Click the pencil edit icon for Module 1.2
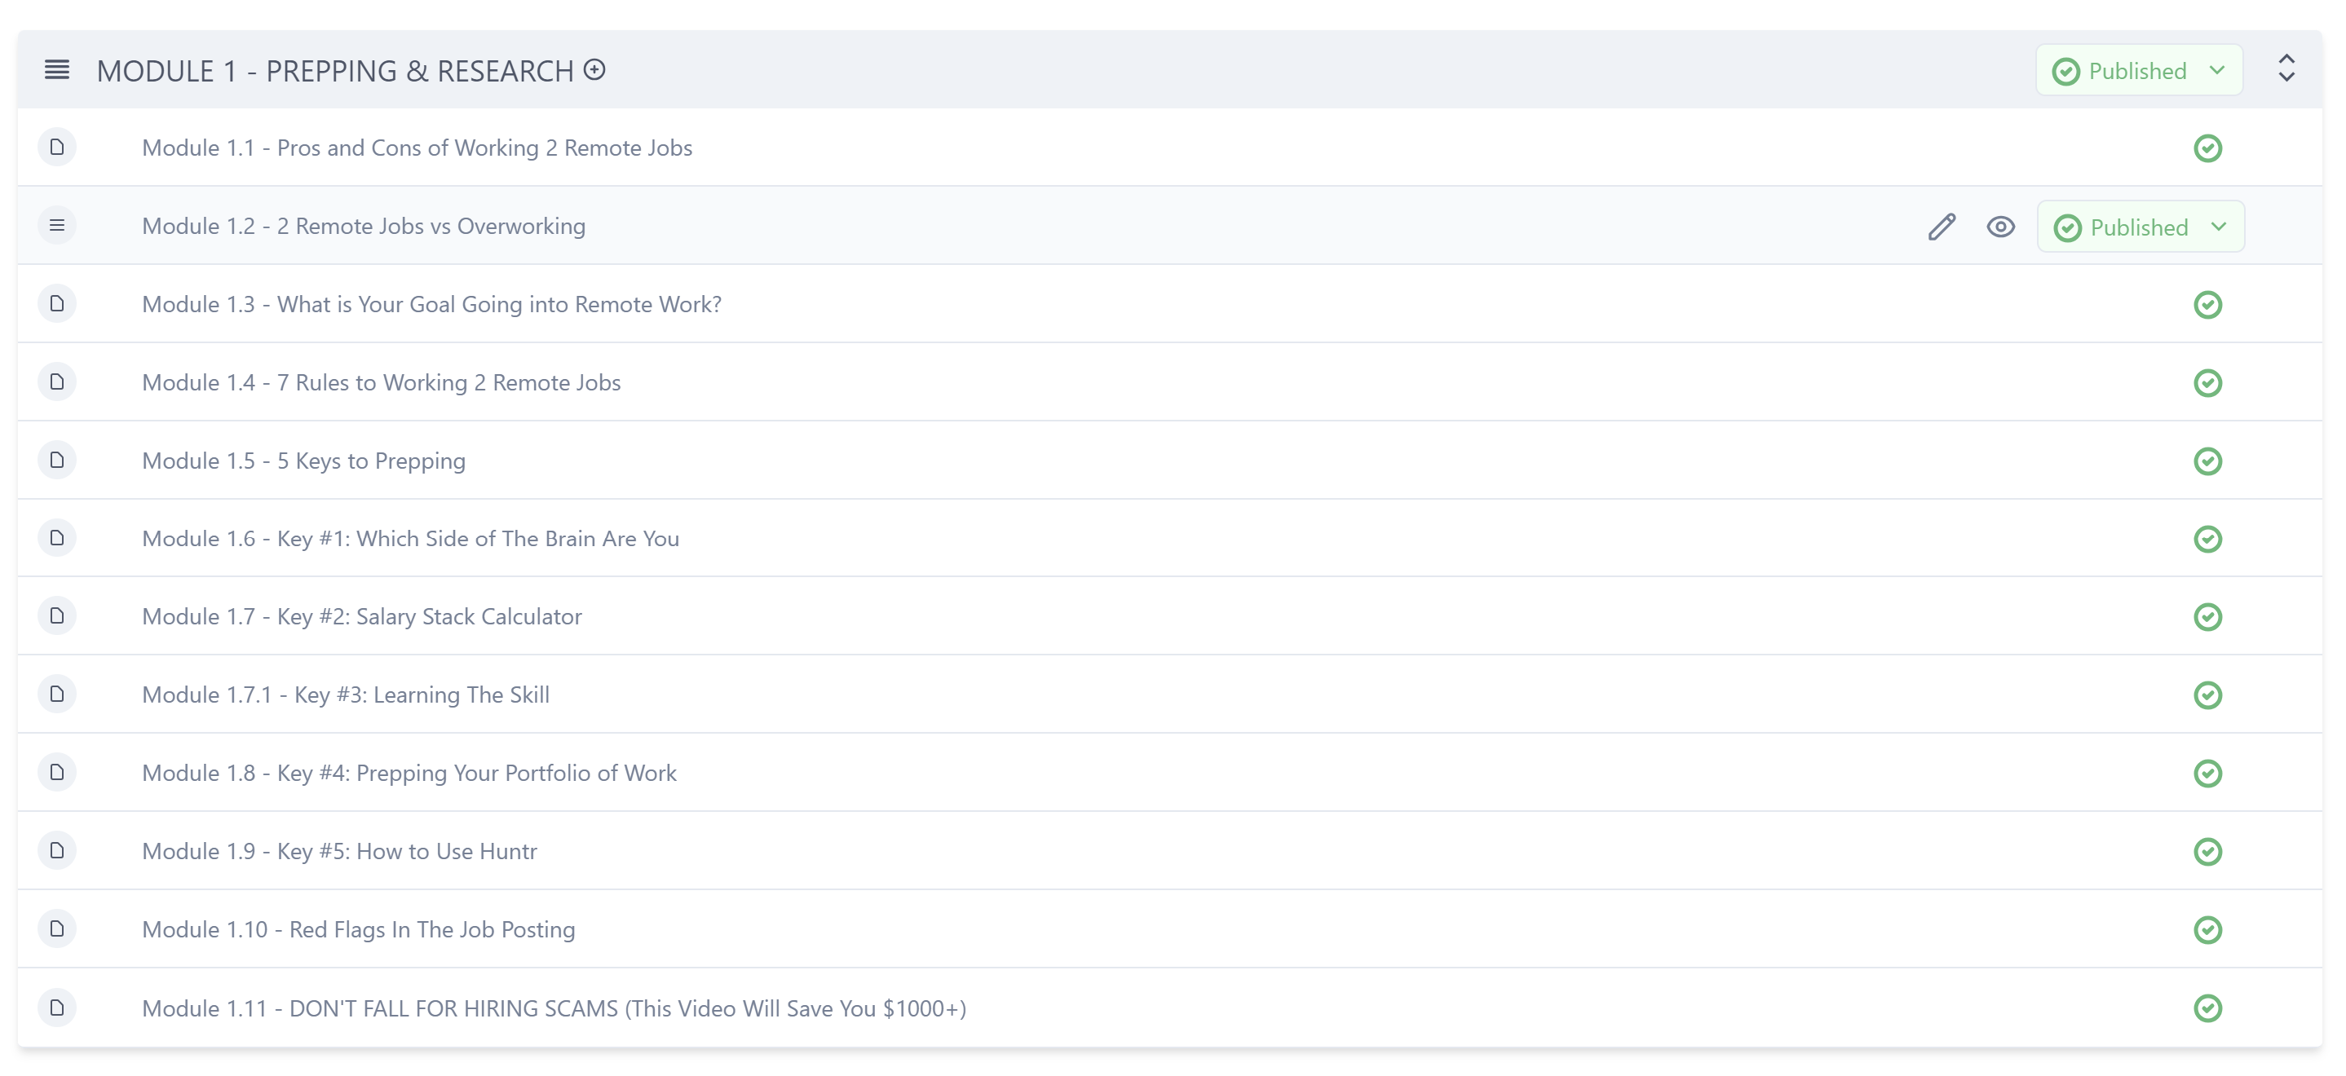The image size is (2346, 1076). [x=1942, y=227]
